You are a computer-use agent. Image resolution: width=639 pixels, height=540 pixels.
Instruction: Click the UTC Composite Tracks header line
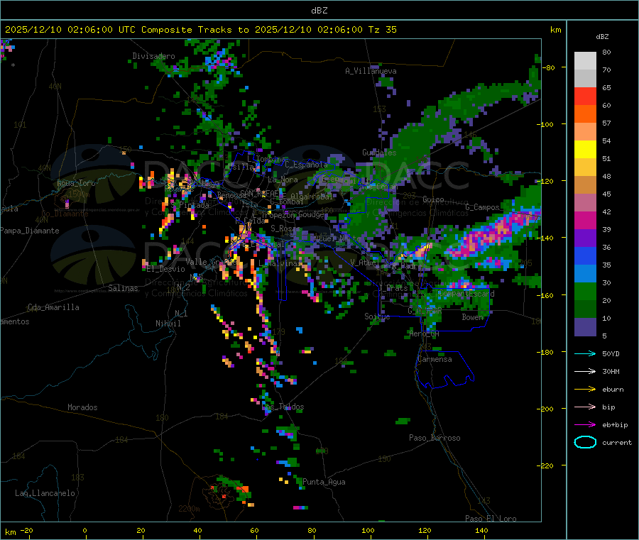[200, 30]
